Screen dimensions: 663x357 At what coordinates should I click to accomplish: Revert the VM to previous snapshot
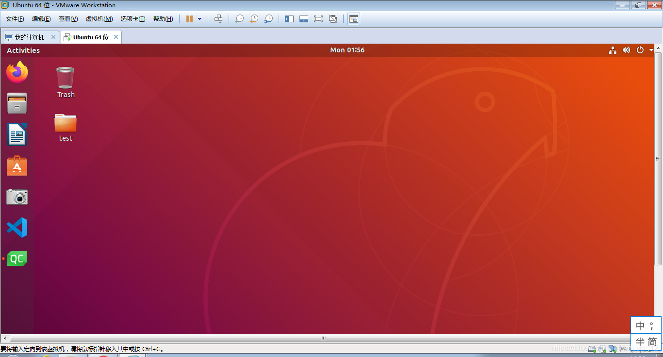click(253, 19)
